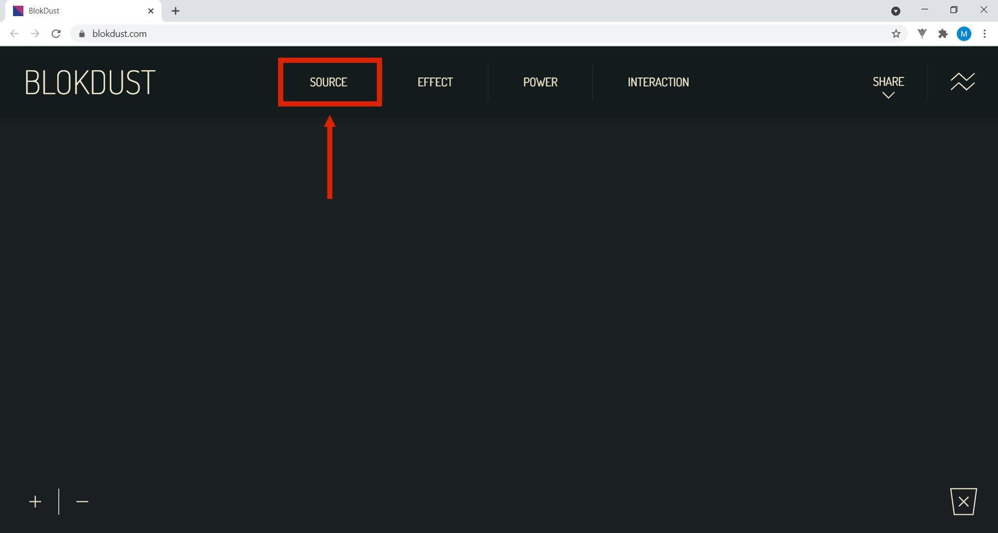Open the tab search dropdown arrow
The width and height of the screenshot is (998, 533).
[x=896, y=11]
